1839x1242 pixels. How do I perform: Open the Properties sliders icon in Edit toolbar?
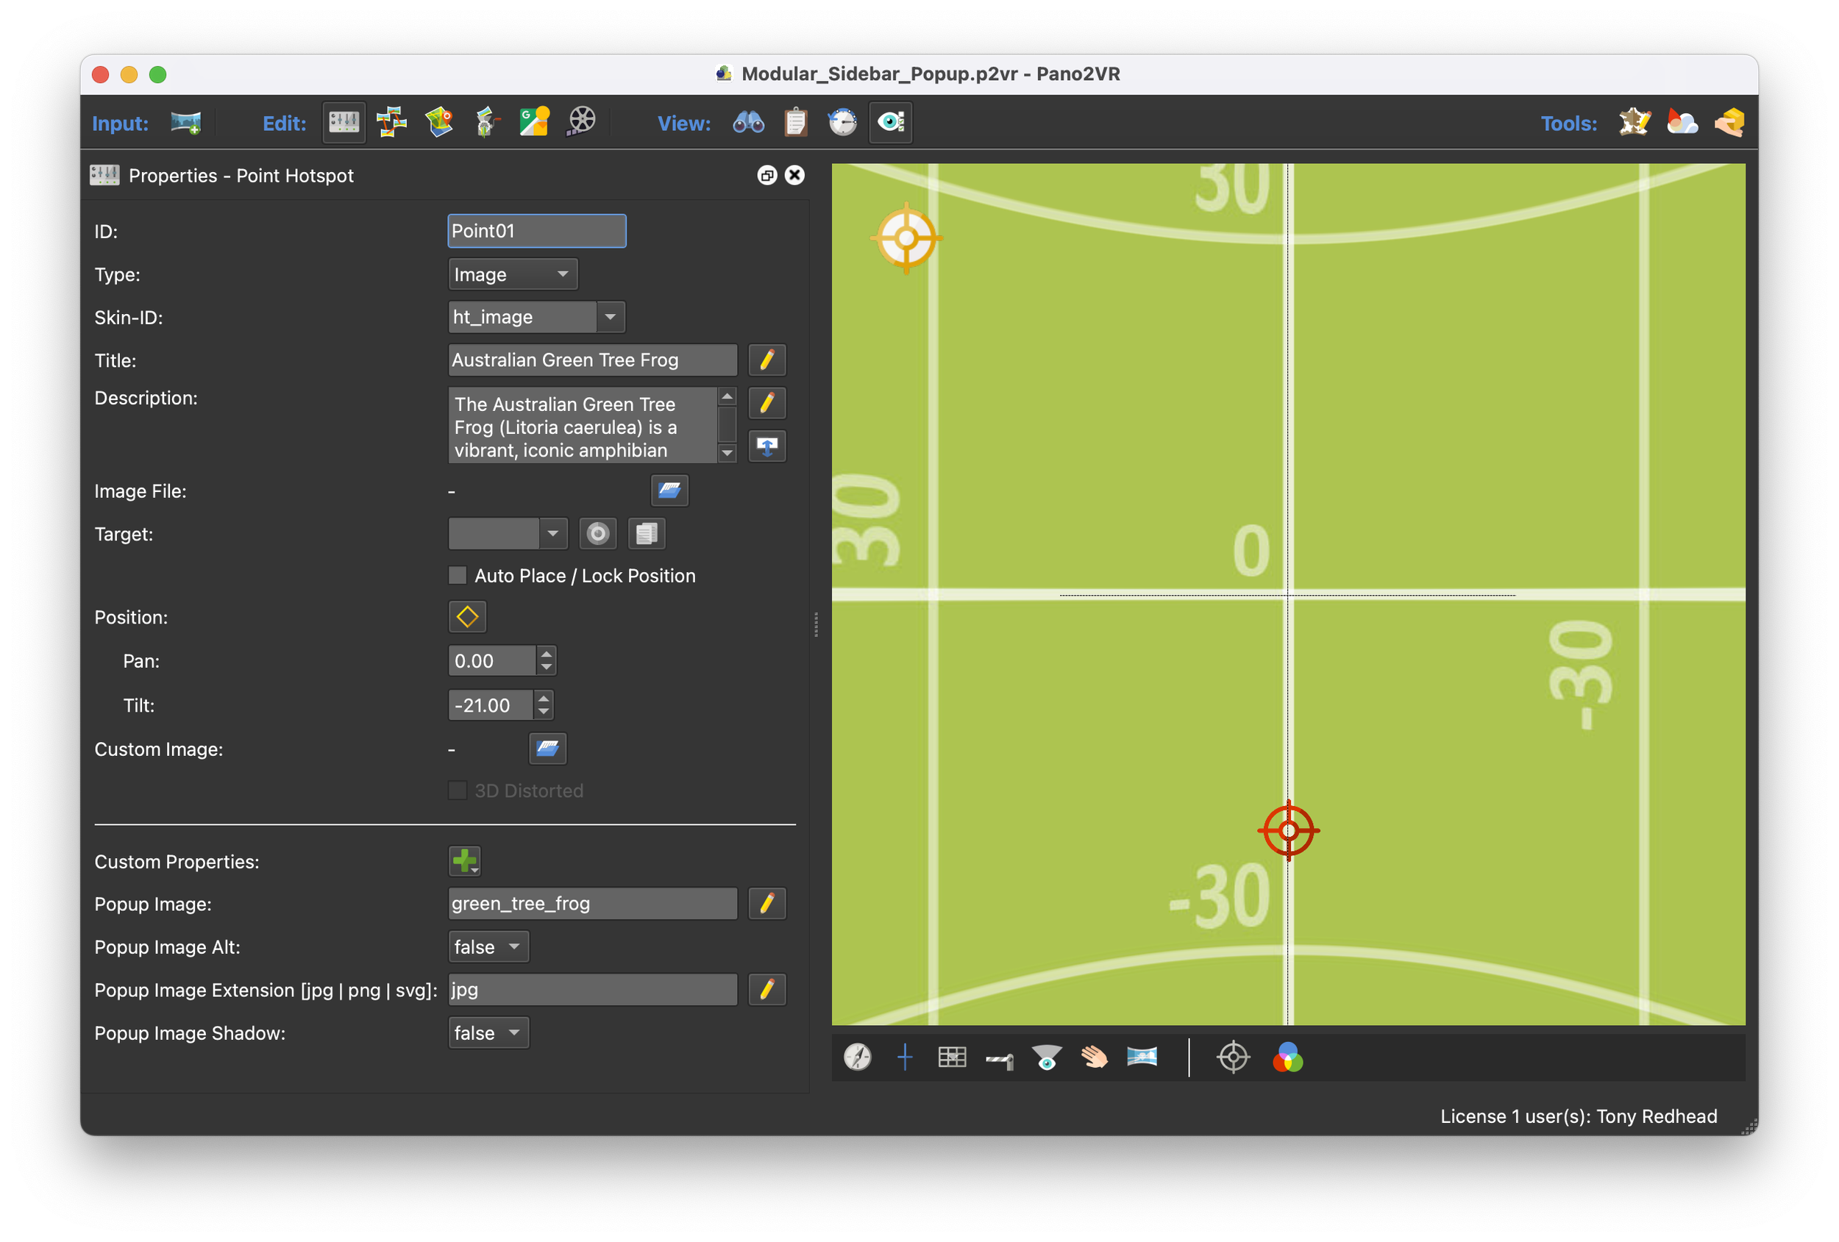(x=344, y=123)
